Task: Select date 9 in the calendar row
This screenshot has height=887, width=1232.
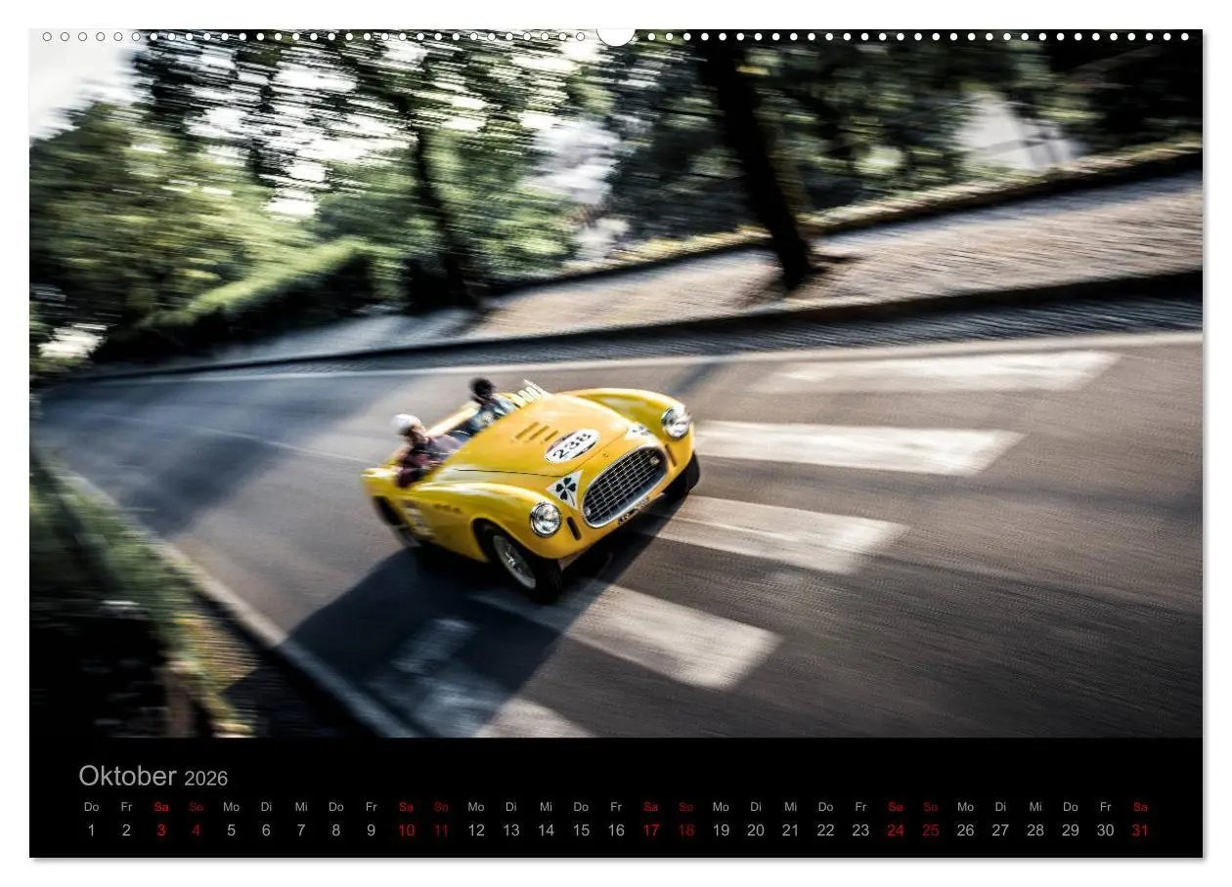Action: tap(372, 830)
